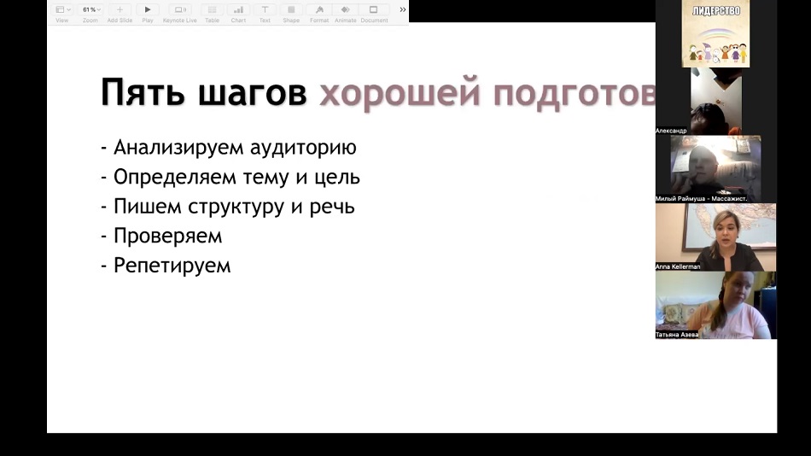Click Anna Kellerman's video tile
The height and width of the screenshot is (456, 811).
715,237
